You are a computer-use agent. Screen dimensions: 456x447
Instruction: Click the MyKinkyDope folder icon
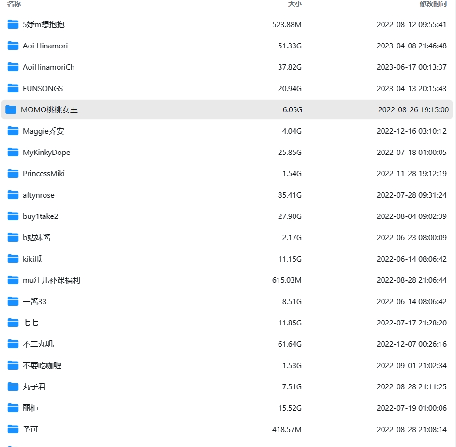point(13,153)
